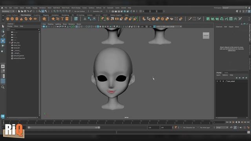
Task: Create a polygon cone from the shelf
Action: [21, 19]
